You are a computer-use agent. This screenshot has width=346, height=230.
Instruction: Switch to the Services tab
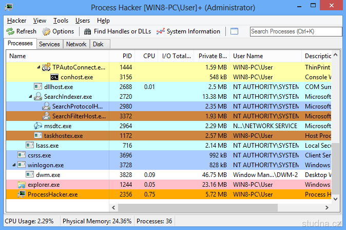[x=49, y=44]
